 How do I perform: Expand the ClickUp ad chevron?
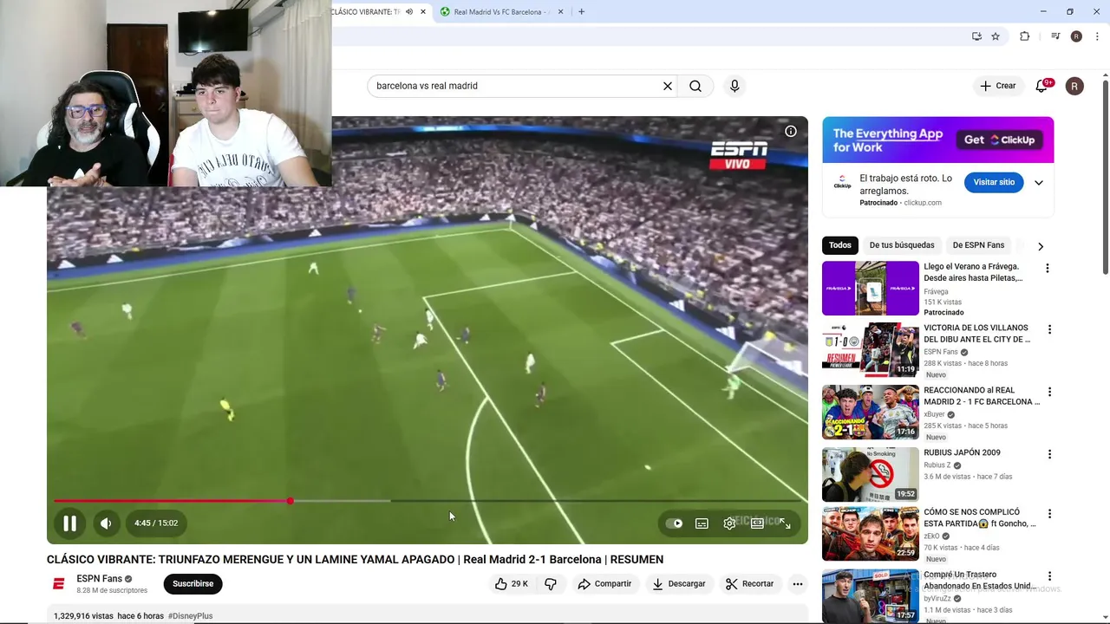click(1039, 183)
